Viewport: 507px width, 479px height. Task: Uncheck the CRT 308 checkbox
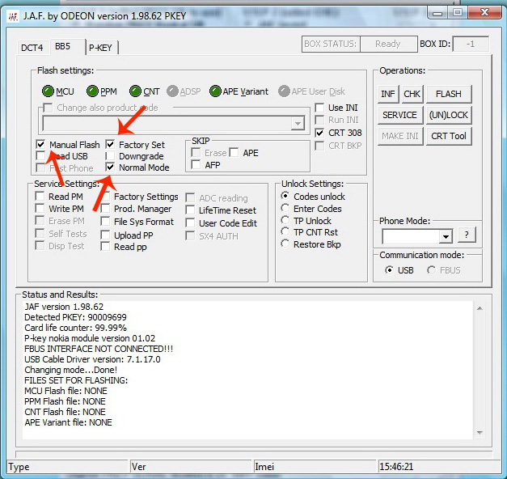319,133
